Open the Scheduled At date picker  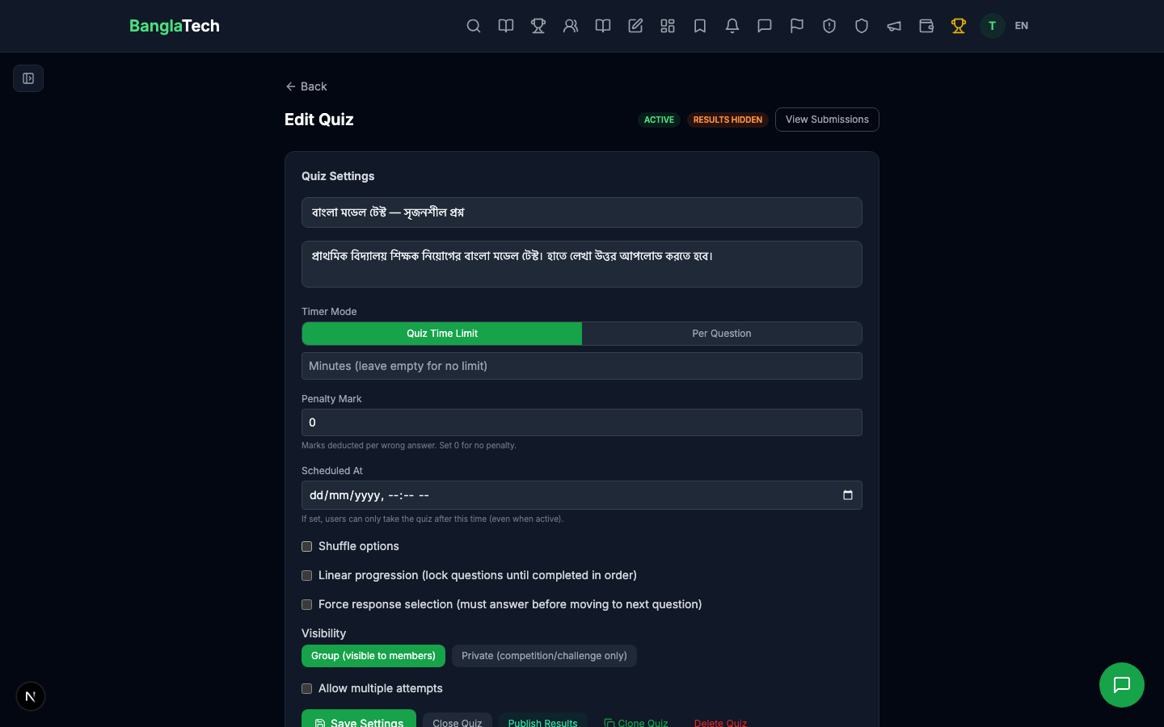pyautogui.click(x=847, y=495)
